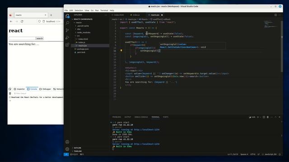Image resolution: width=289 pixels, height=162 pixels.
Task: Open the DEBUG CONSOLE panel tab
Action: click(x=141, y=117)
